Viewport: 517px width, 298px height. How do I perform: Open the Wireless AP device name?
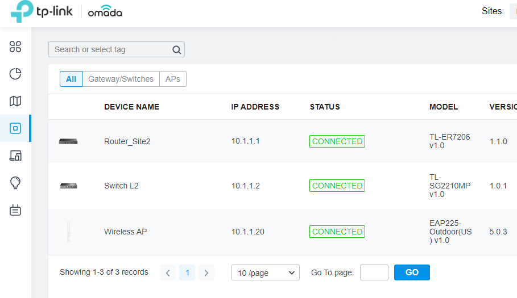point(126,232)
